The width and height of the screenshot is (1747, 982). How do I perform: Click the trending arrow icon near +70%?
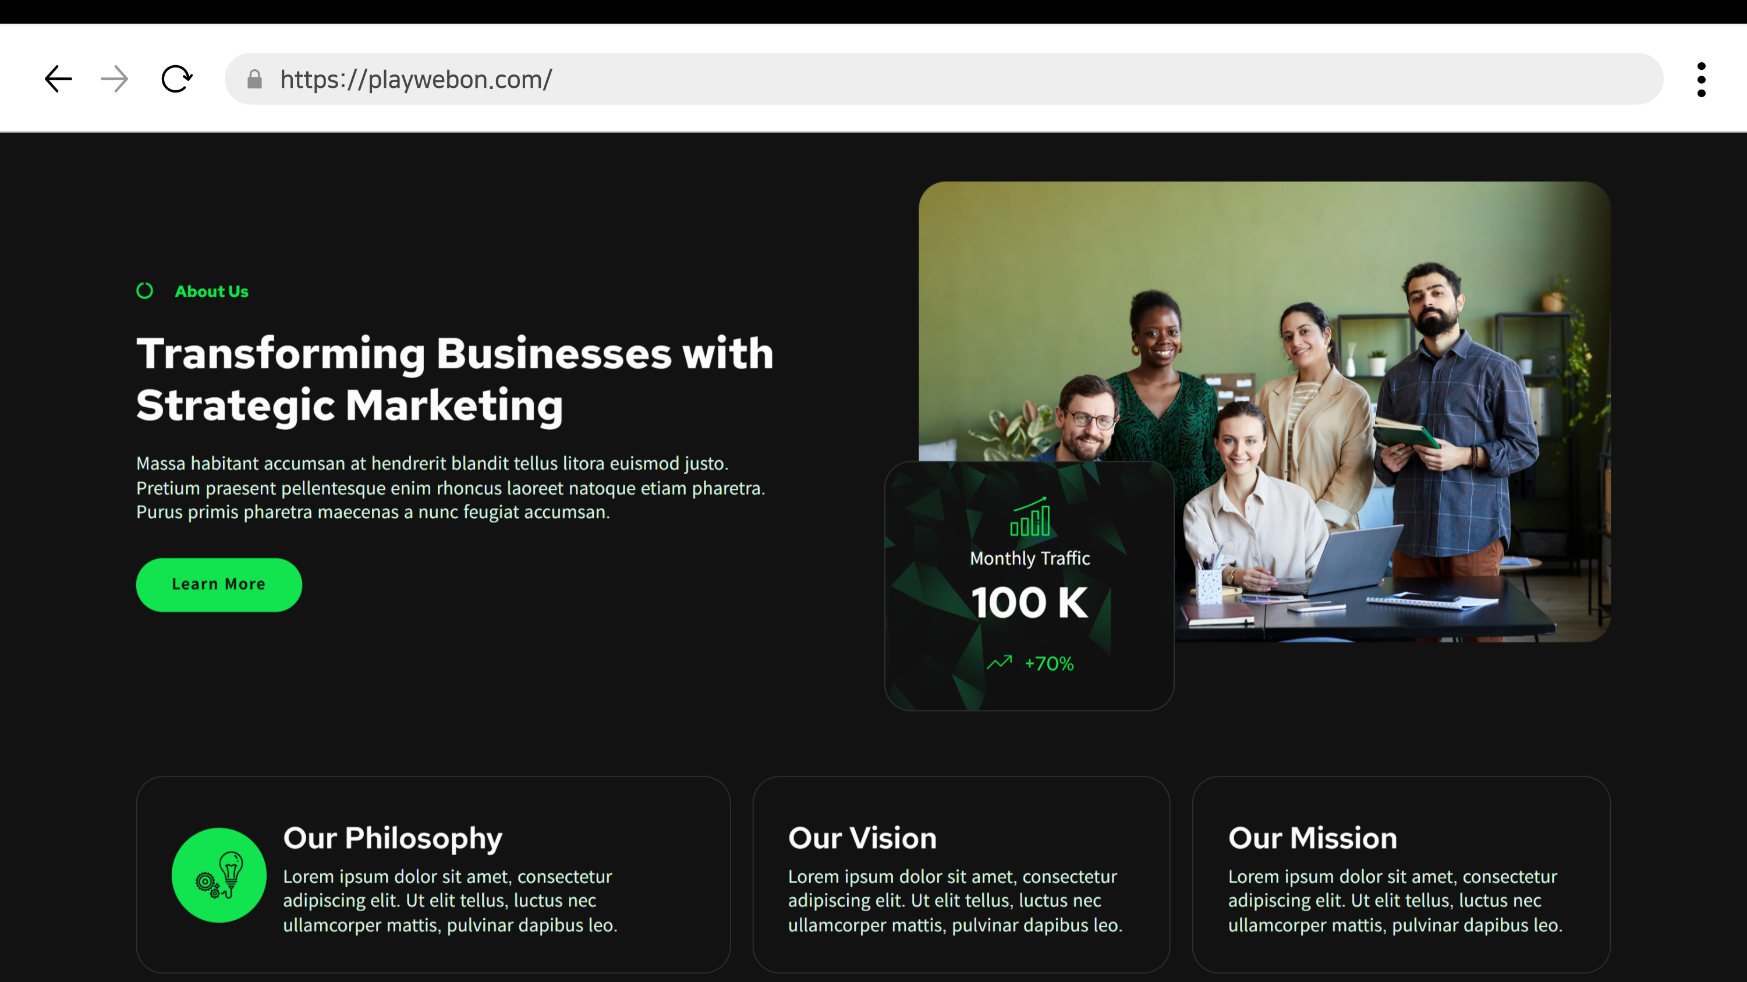pyautogui.click(x=999, y=662)
